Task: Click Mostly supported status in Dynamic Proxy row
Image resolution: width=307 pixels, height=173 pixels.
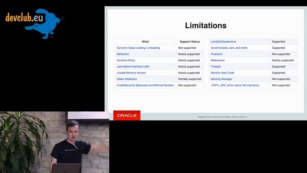Action: 189,61
